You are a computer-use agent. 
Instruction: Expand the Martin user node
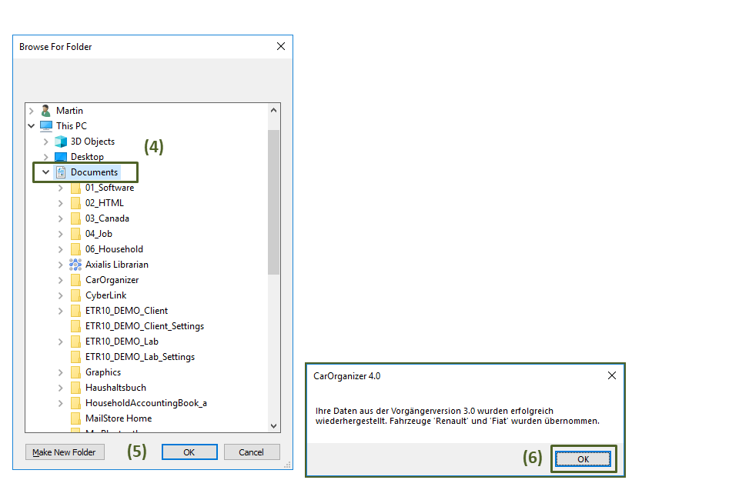(x=32, y=111)
